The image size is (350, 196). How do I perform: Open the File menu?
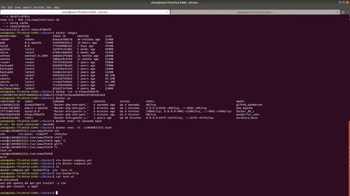[3, 7]
